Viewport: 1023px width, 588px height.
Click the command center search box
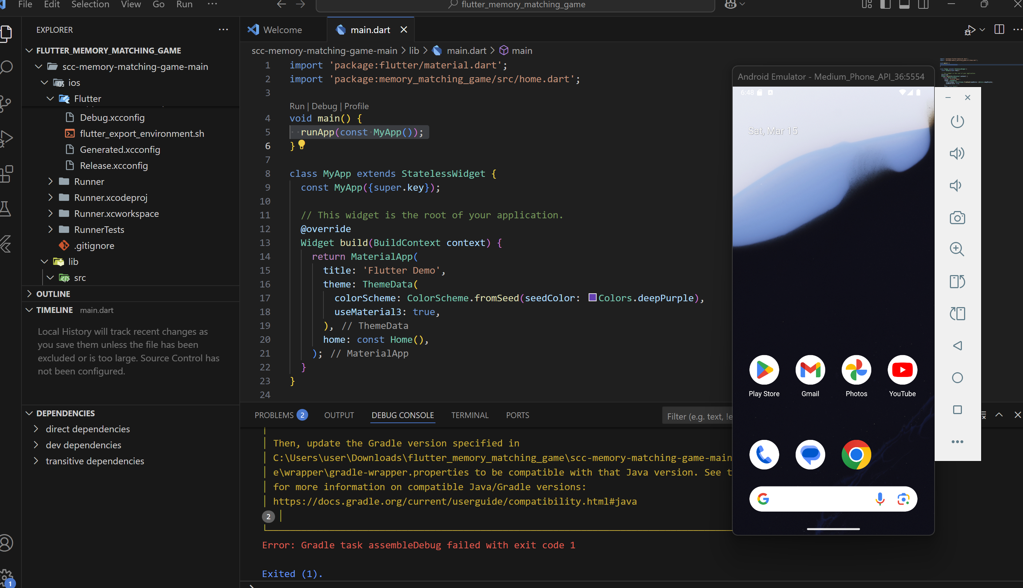[x=515, y=5]
